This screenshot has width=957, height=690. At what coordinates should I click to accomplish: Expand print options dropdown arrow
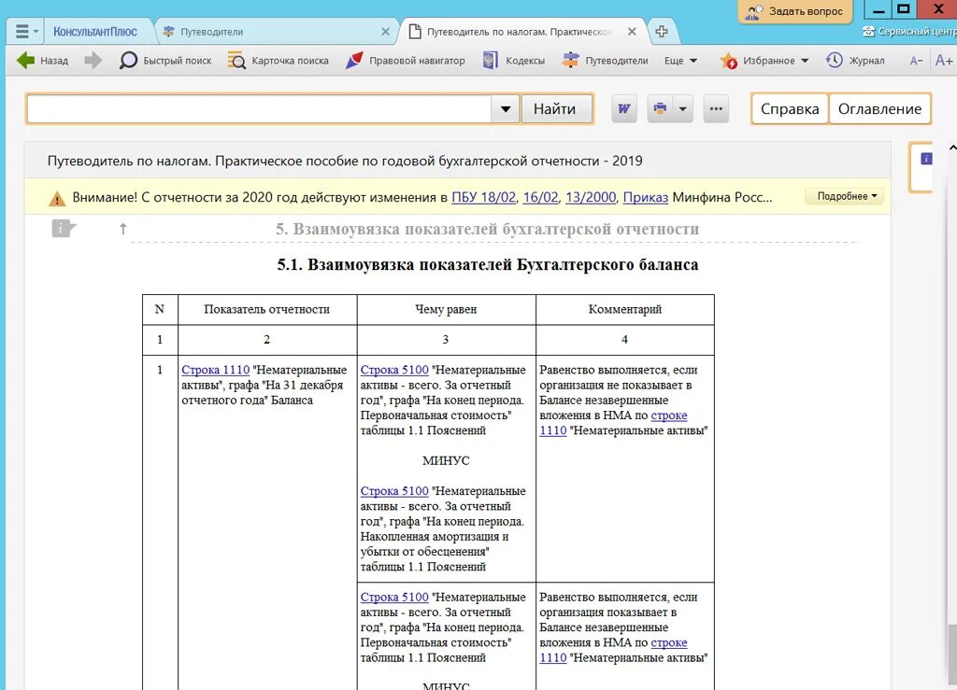point(683,109)
